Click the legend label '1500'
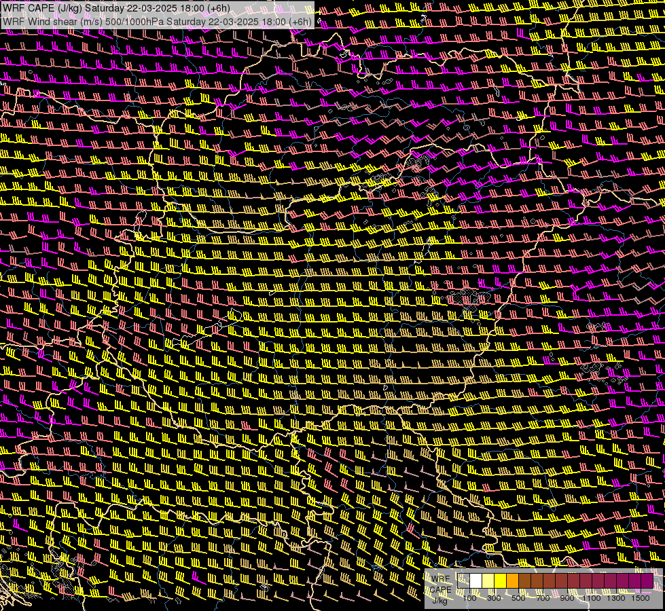 point(641,598)
